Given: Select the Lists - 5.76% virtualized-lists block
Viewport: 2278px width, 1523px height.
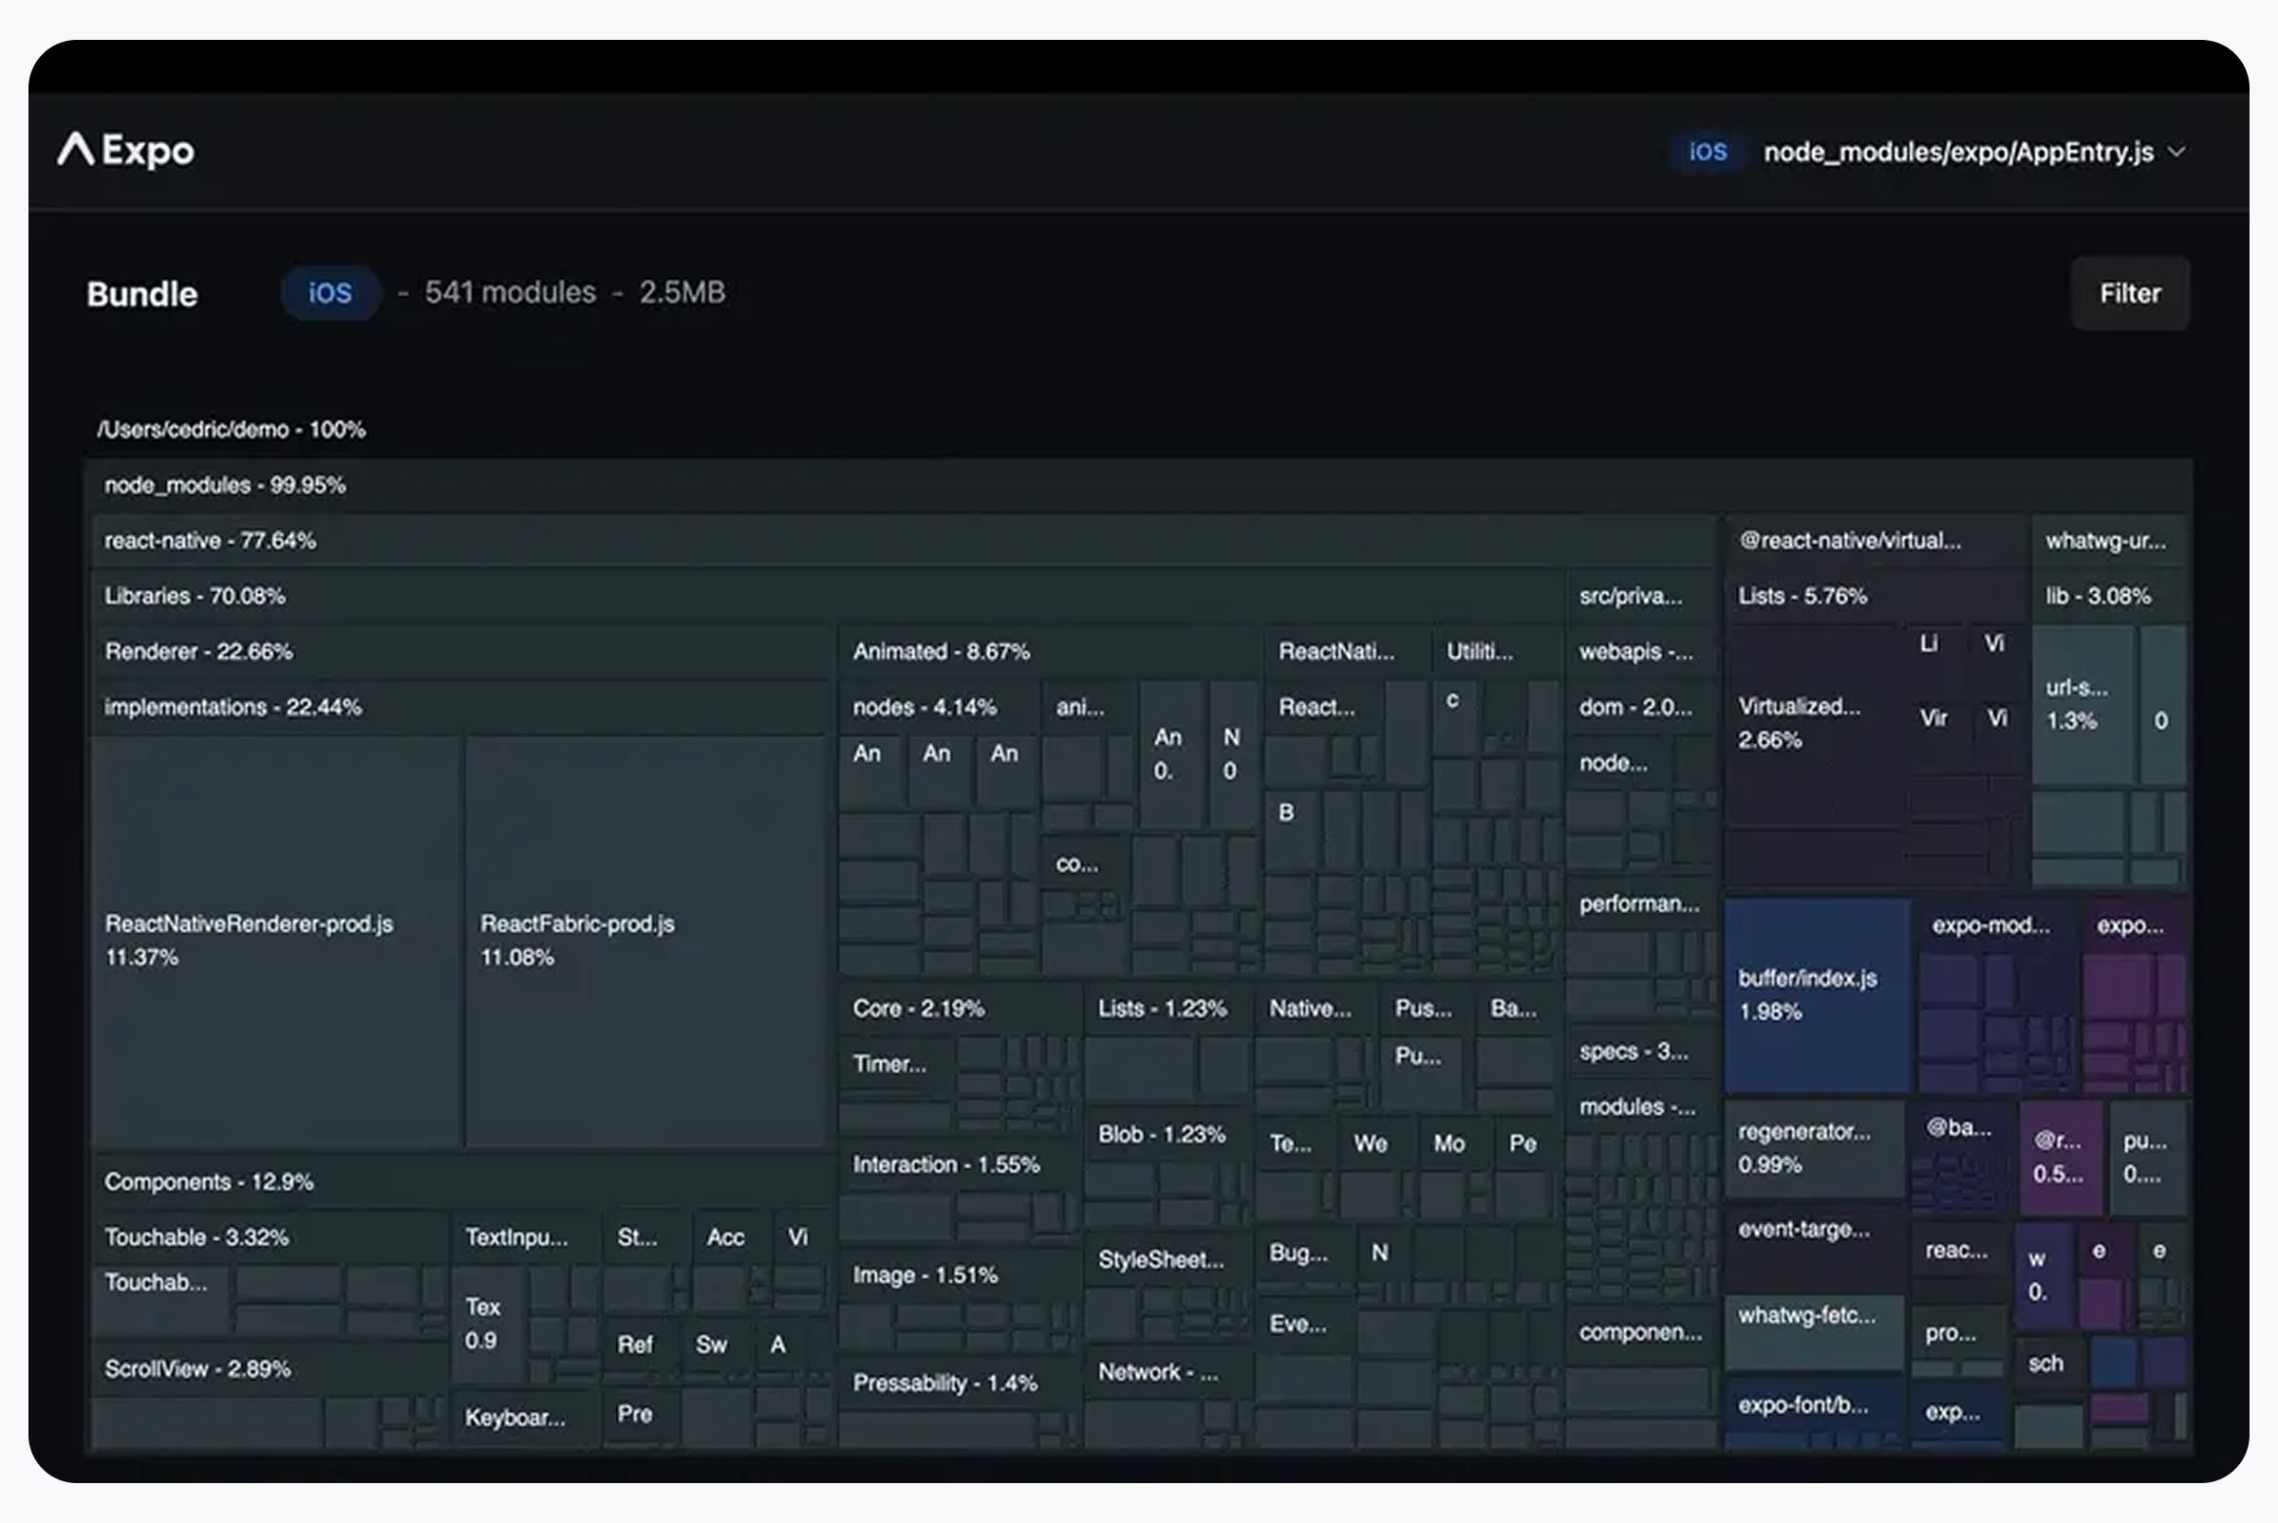Looking at the screenshot, I should point(1875,595).
